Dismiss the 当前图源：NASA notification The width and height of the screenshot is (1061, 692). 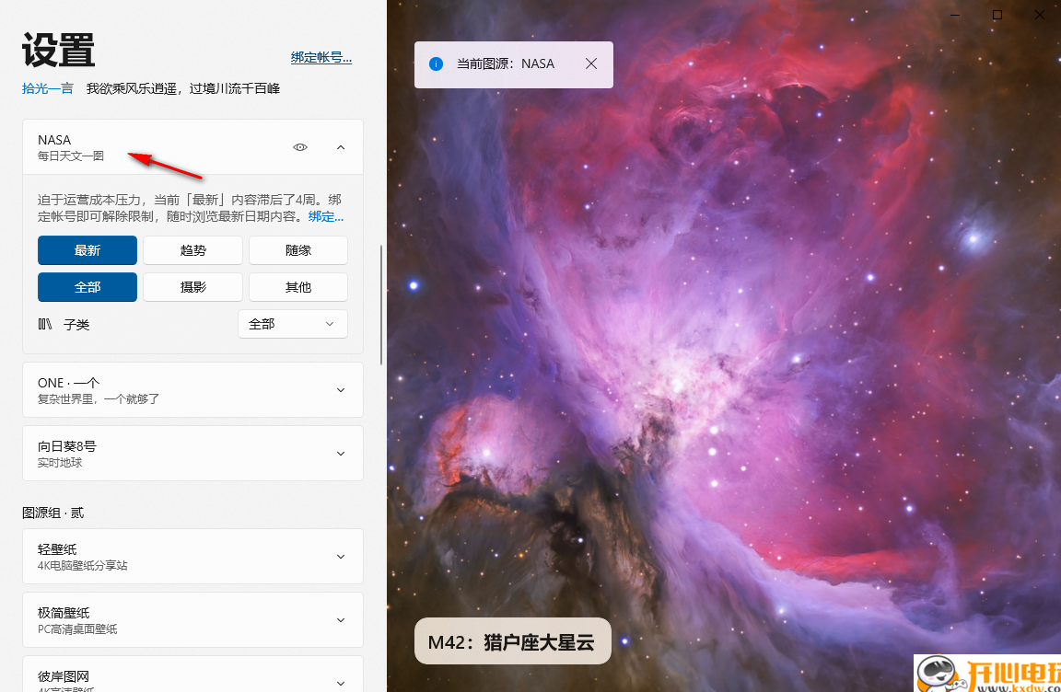click(590, 63)
